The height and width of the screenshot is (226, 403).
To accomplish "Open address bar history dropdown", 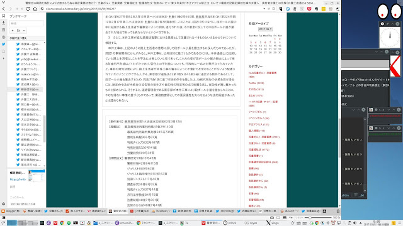I will (x=264, y=9).
